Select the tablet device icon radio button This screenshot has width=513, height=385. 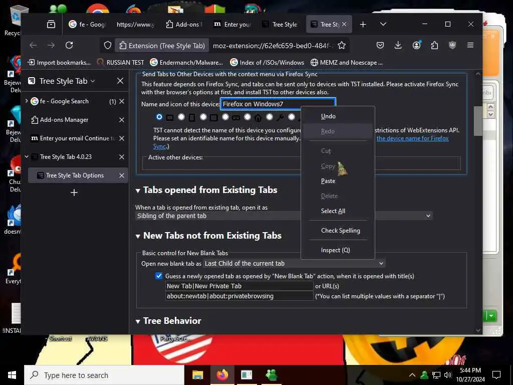(x=203, y=117)
